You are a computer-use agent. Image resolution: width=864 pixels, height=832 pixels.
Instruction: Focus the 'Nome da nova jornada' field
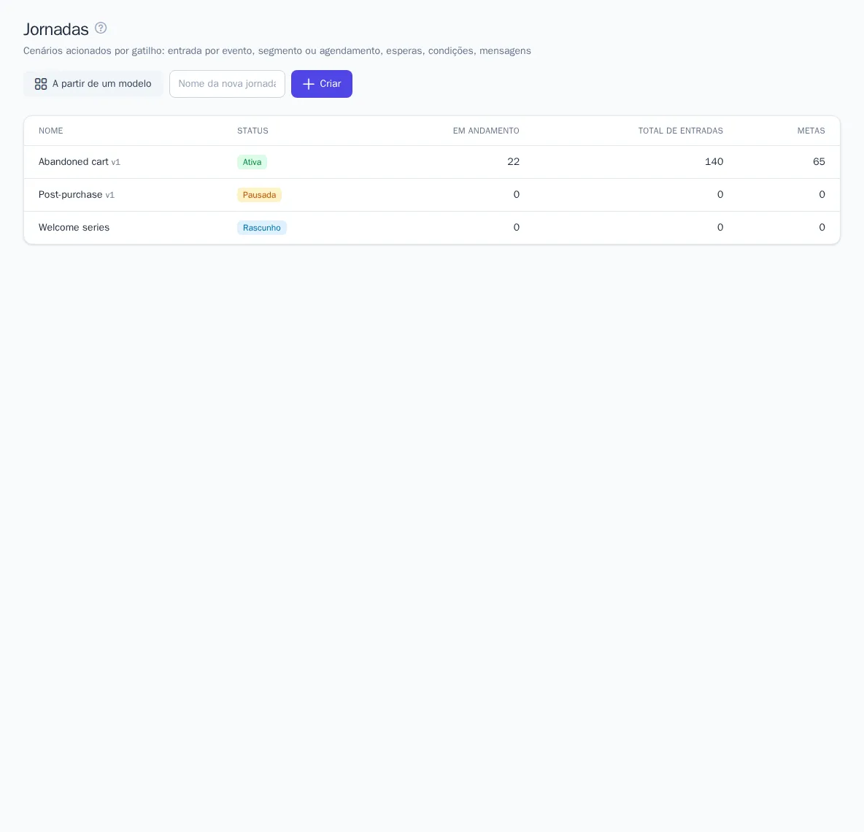(x=227, y=84)
